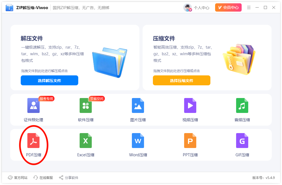Click the 报考专用 red badge

(46, 99)
